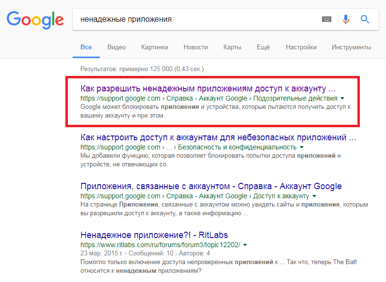
Task: Click the blue search magnifier icon
Action: tap(365, 19)
